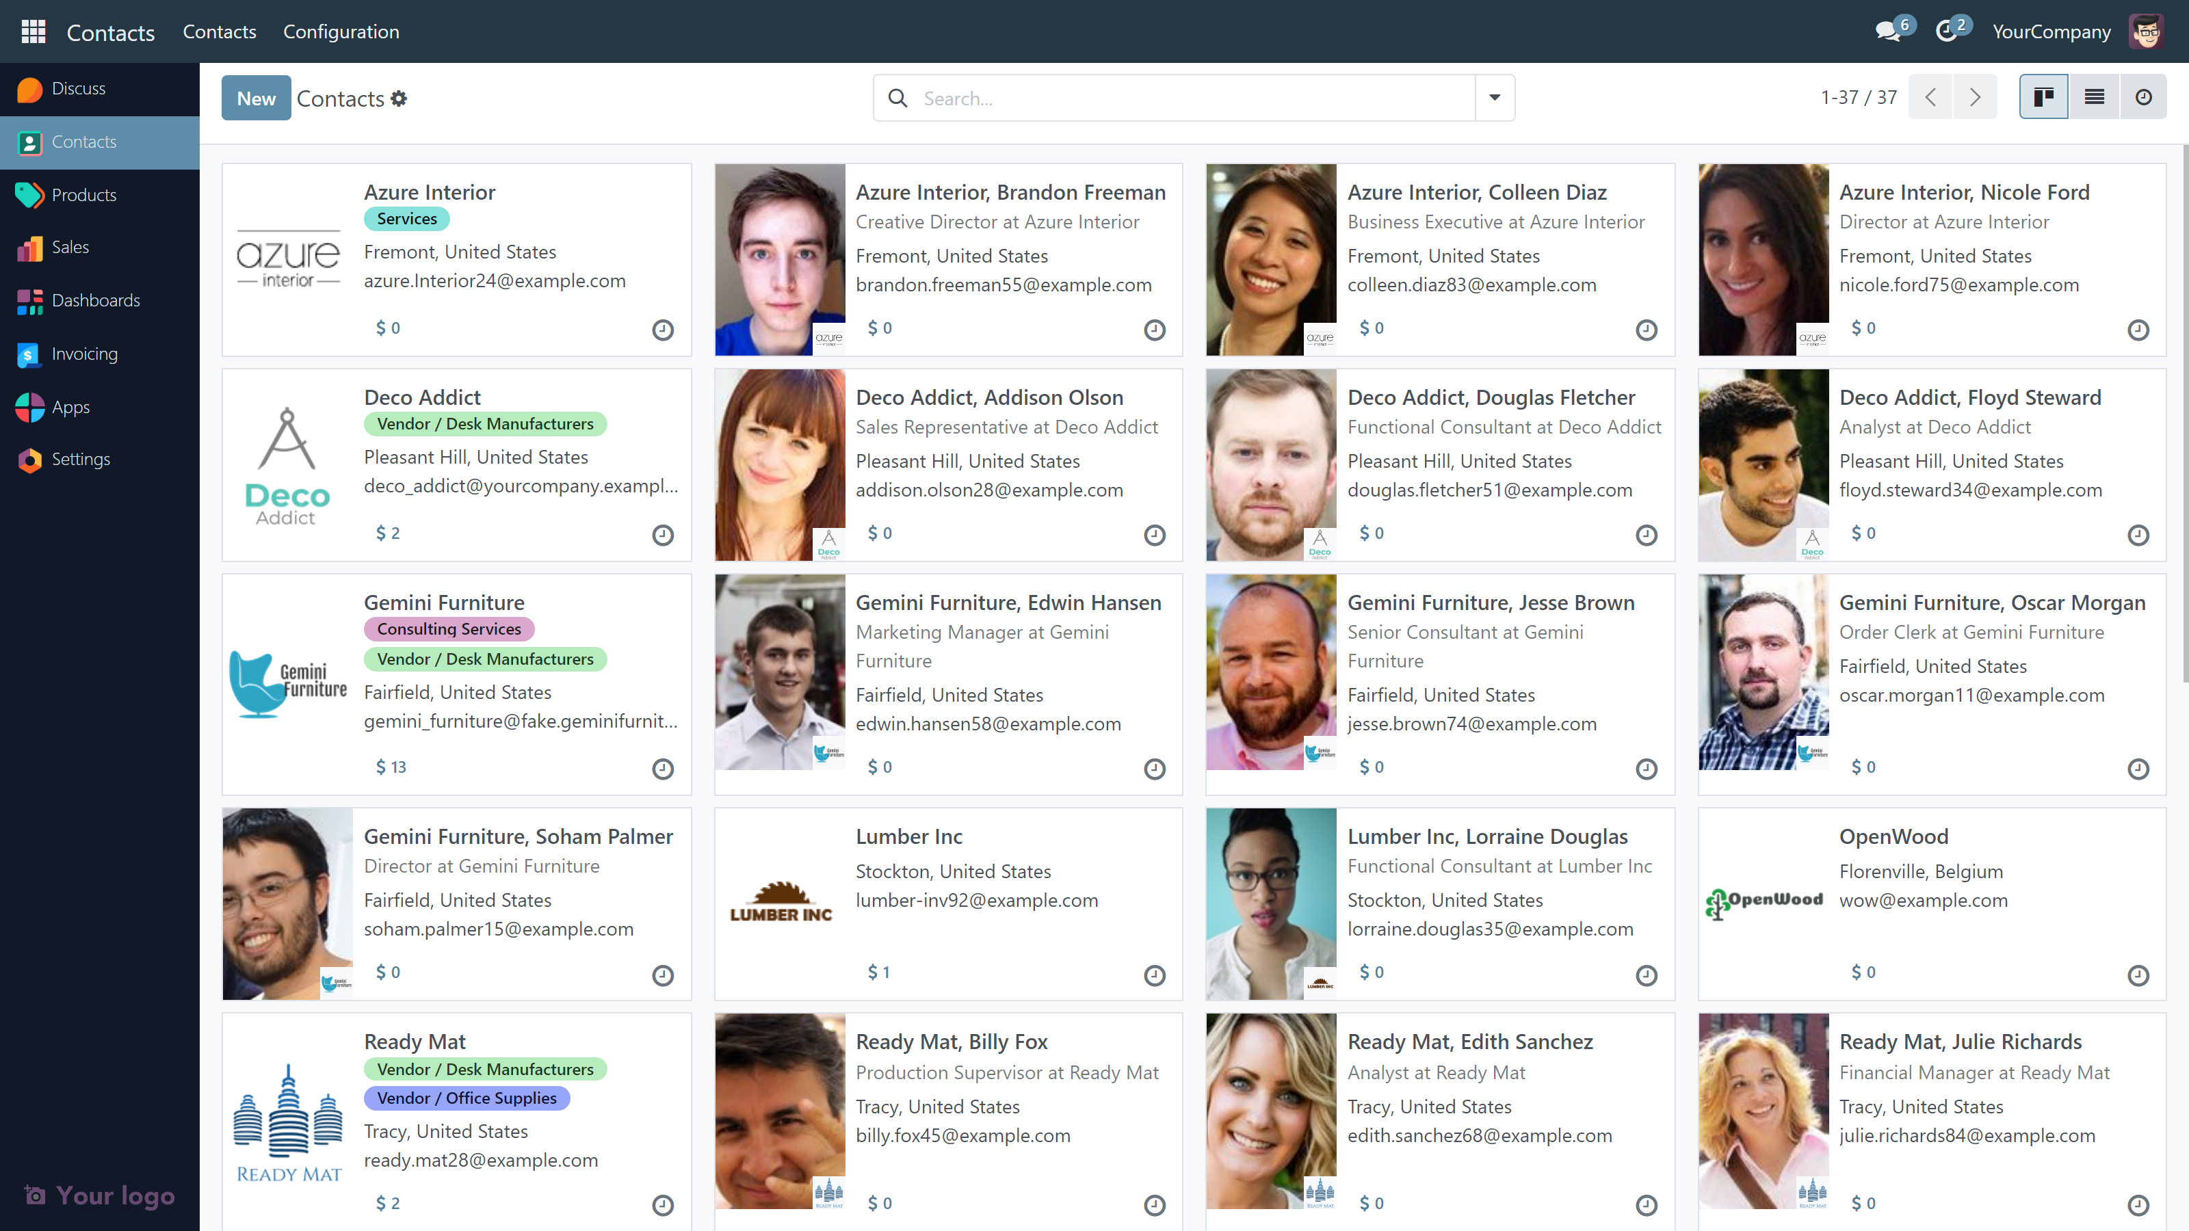Switch to the list view
Screen dimensions: 2189x1231
2094,98
